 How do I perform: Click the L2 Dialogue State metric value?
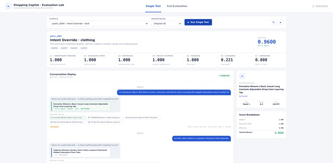pyautogui.click(x=90, y=60)
